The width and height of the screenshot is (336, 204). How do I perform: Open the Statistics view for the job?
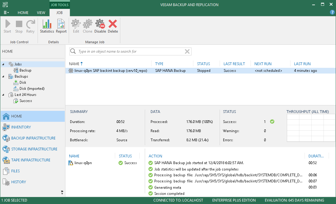coord(47,26)
